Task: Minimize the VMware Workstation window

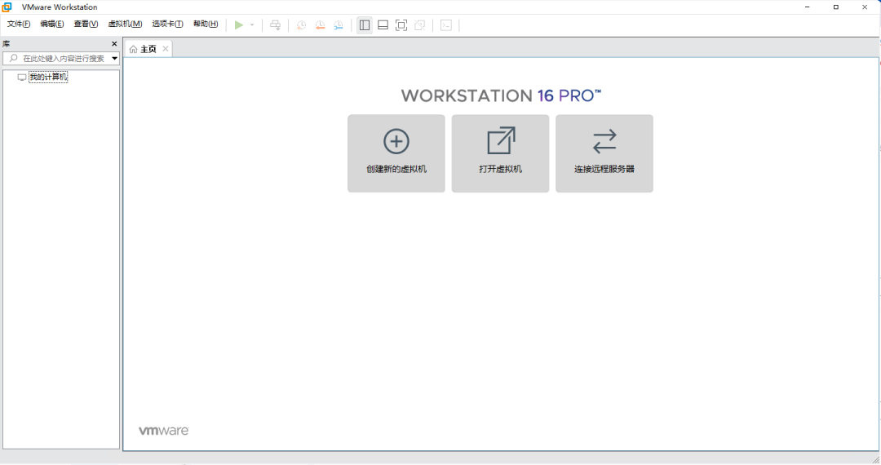Action: 808,7
